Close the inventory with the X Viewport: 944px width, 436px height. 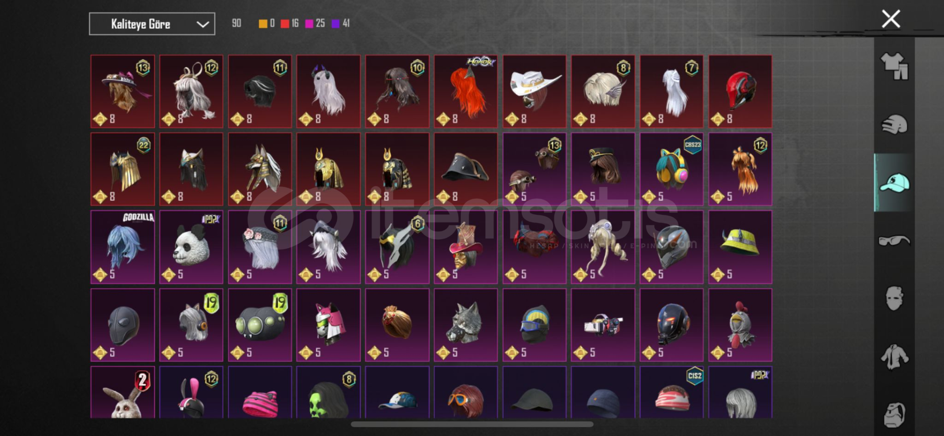click(891, 19)
